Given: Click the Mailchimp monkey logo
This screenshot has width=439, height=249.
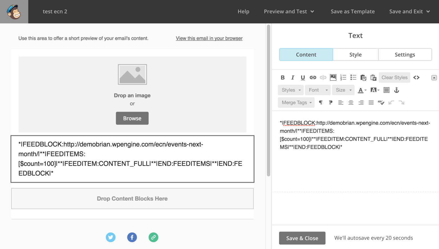Looking at the screenshot, I should 14,12.
